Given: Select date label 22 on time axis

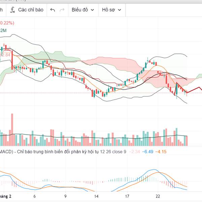Looking at the screenshot, I should 158,196.
